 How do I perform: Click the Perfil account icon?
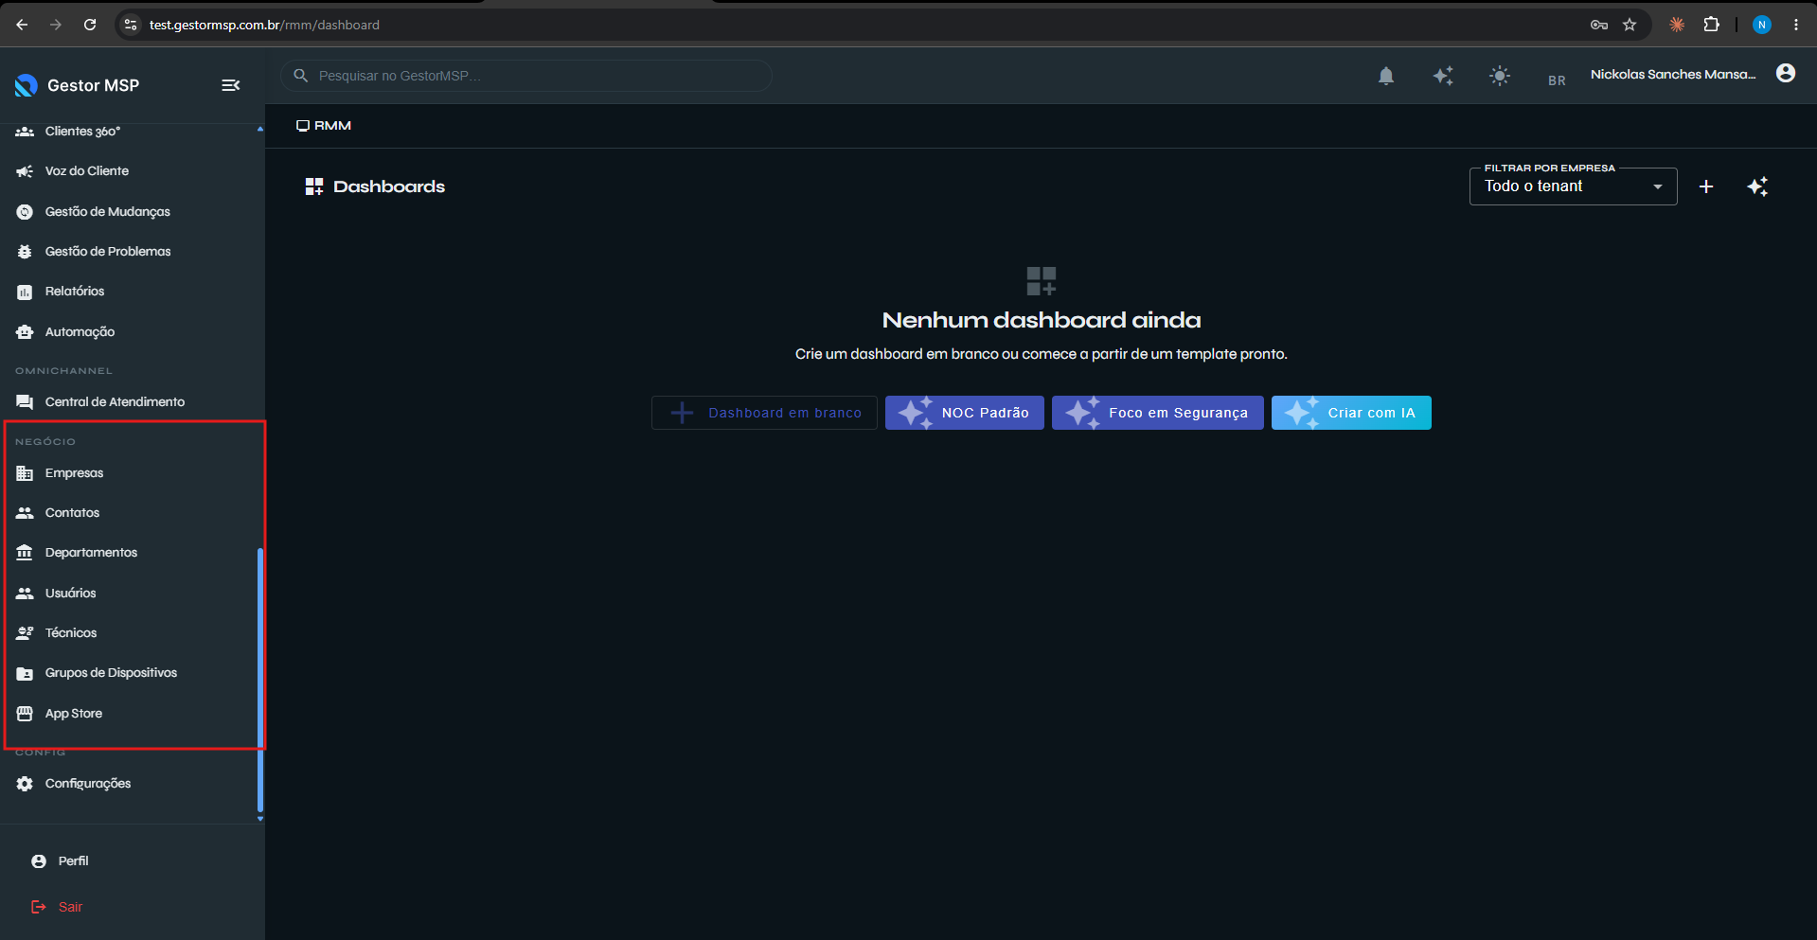(39, 861)
